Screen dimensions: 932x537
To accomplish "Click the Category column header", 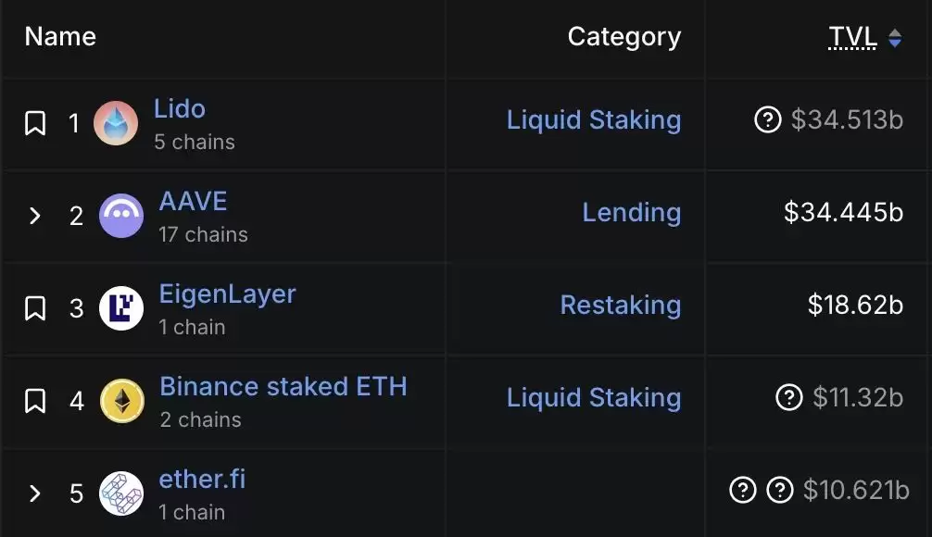I will (x=623, y=37).
